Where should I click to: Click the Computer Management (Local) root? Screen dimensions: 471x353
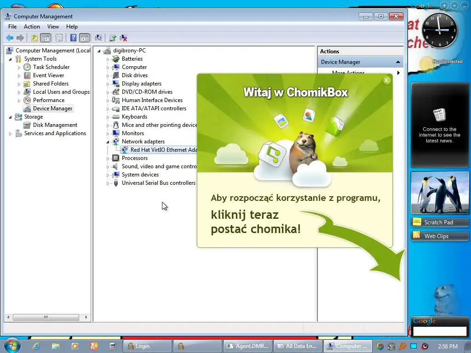pyautogui.click(x=52, y=51)
